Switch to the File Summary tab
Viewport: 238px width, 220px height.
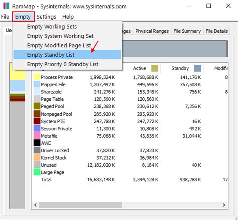click(187, 31)
